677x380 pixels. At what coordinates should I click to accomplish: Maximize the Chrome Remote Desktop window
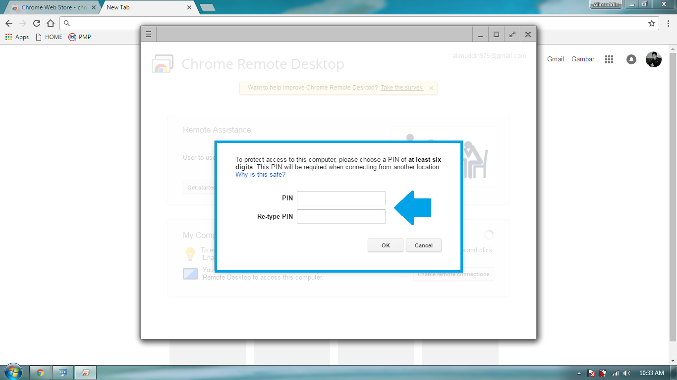pyautogui.click(x=496, y=34)
